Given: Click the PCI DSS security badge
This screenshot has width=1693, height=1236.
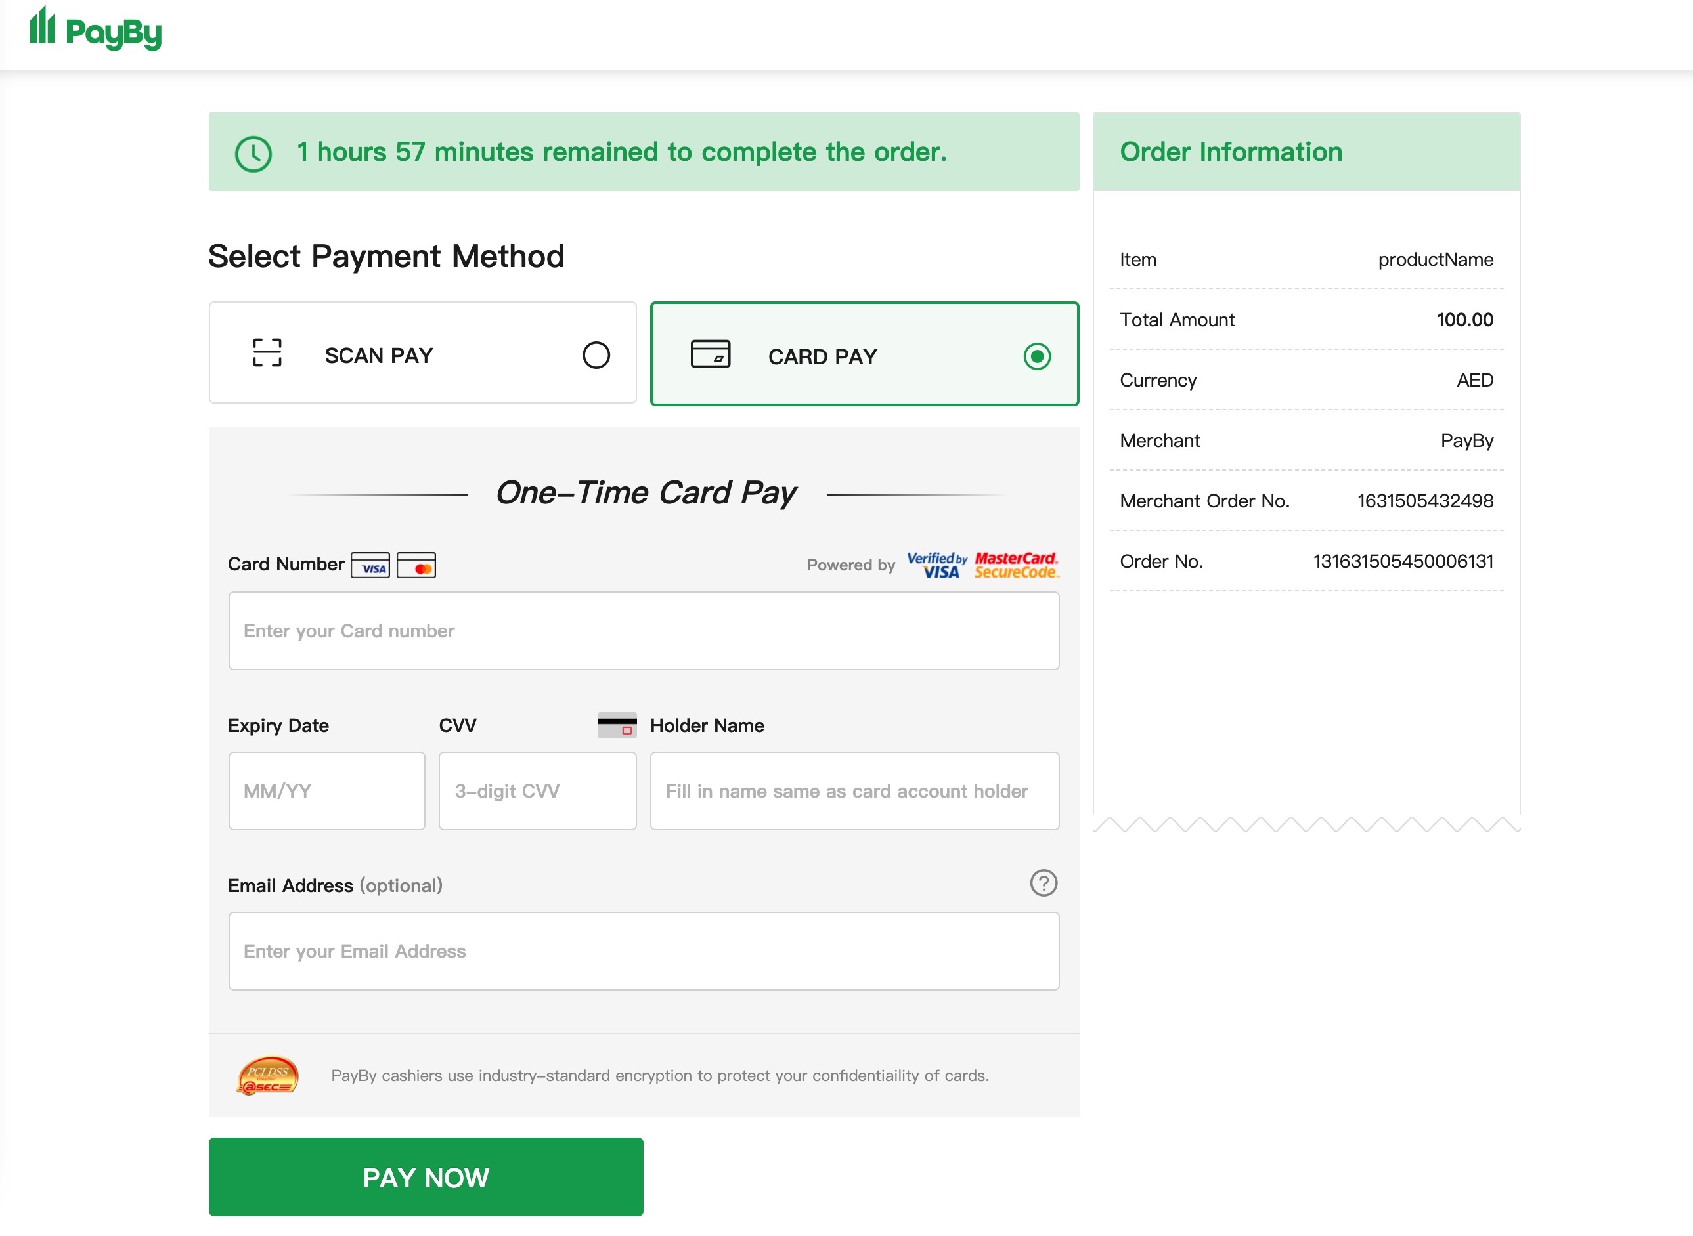Looking at the screenshot, I should click(x=268, y=1076).
